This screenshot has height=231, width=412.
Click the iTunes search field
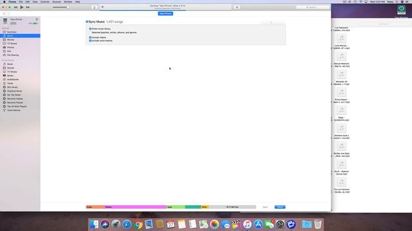(x=313, y=7)
